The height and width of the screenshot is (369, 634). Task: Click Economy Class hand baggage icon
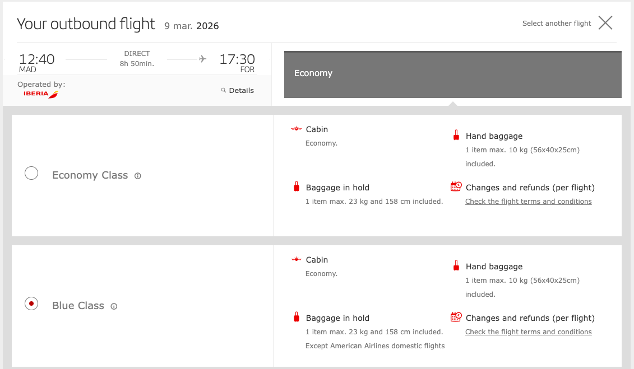tap(456, 136)
